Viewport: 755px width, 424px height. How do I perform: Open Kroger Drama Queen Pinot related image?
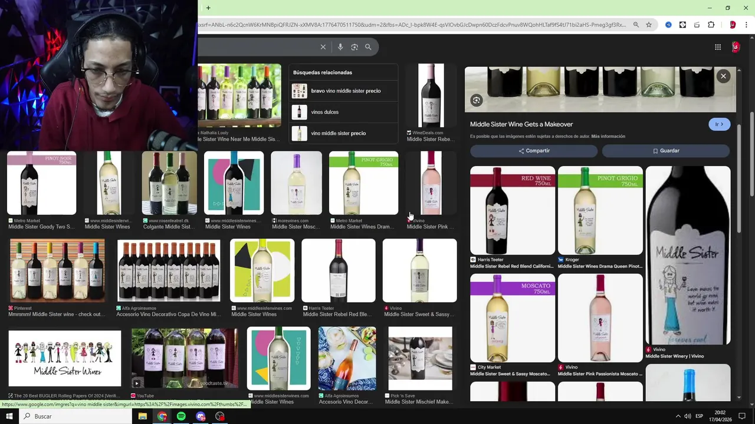[x=600, y=210]
